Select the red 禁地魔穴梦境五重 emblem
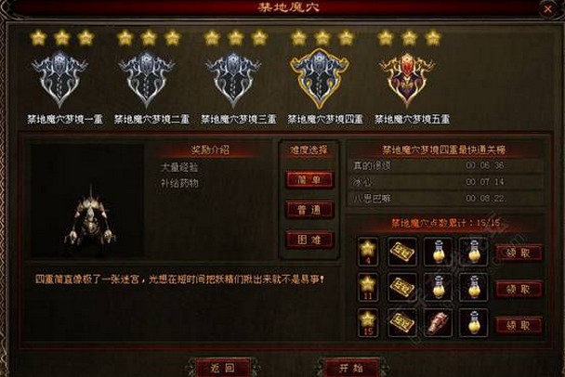 [x=407, y=79]
